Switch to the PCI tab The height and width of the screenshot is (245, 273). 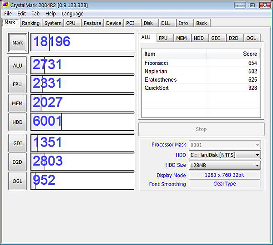(x=132, y=23)
